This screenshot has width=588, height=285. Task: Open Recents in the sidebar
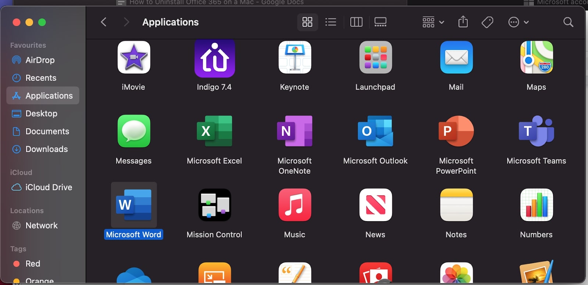(43, 78)
